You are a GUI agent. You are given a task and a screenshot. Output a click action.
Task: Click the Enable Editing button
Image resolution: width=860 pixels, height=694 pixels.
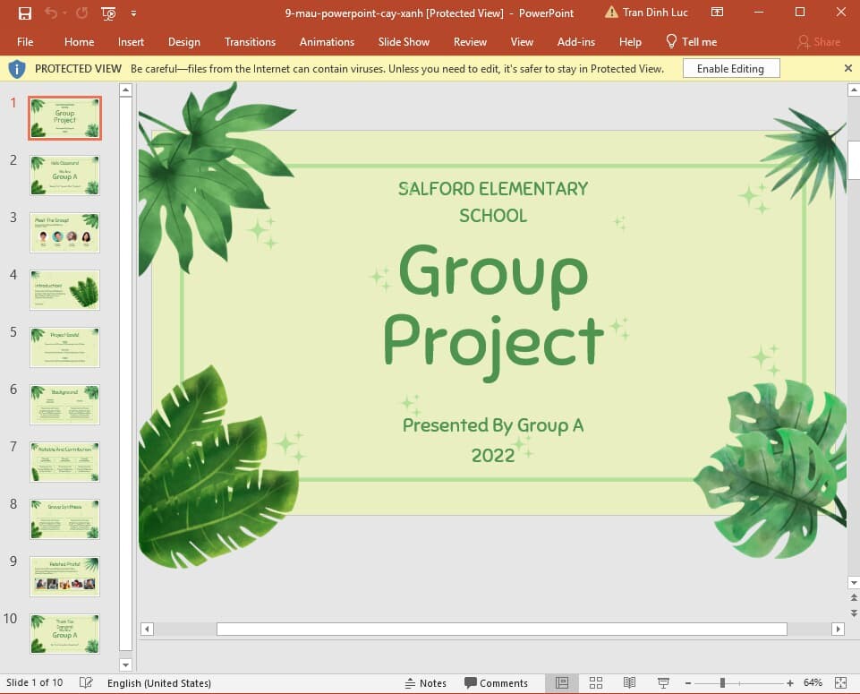731,67
